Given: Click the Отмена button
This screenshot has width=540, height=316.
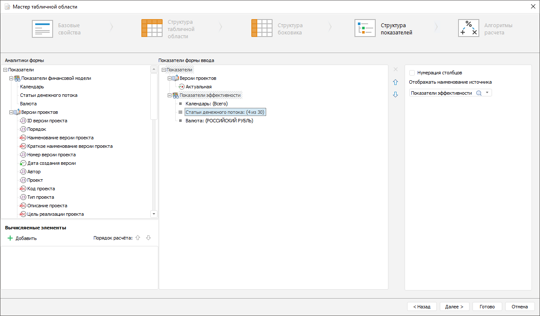Looking at the screenshot, I should 520,306.
